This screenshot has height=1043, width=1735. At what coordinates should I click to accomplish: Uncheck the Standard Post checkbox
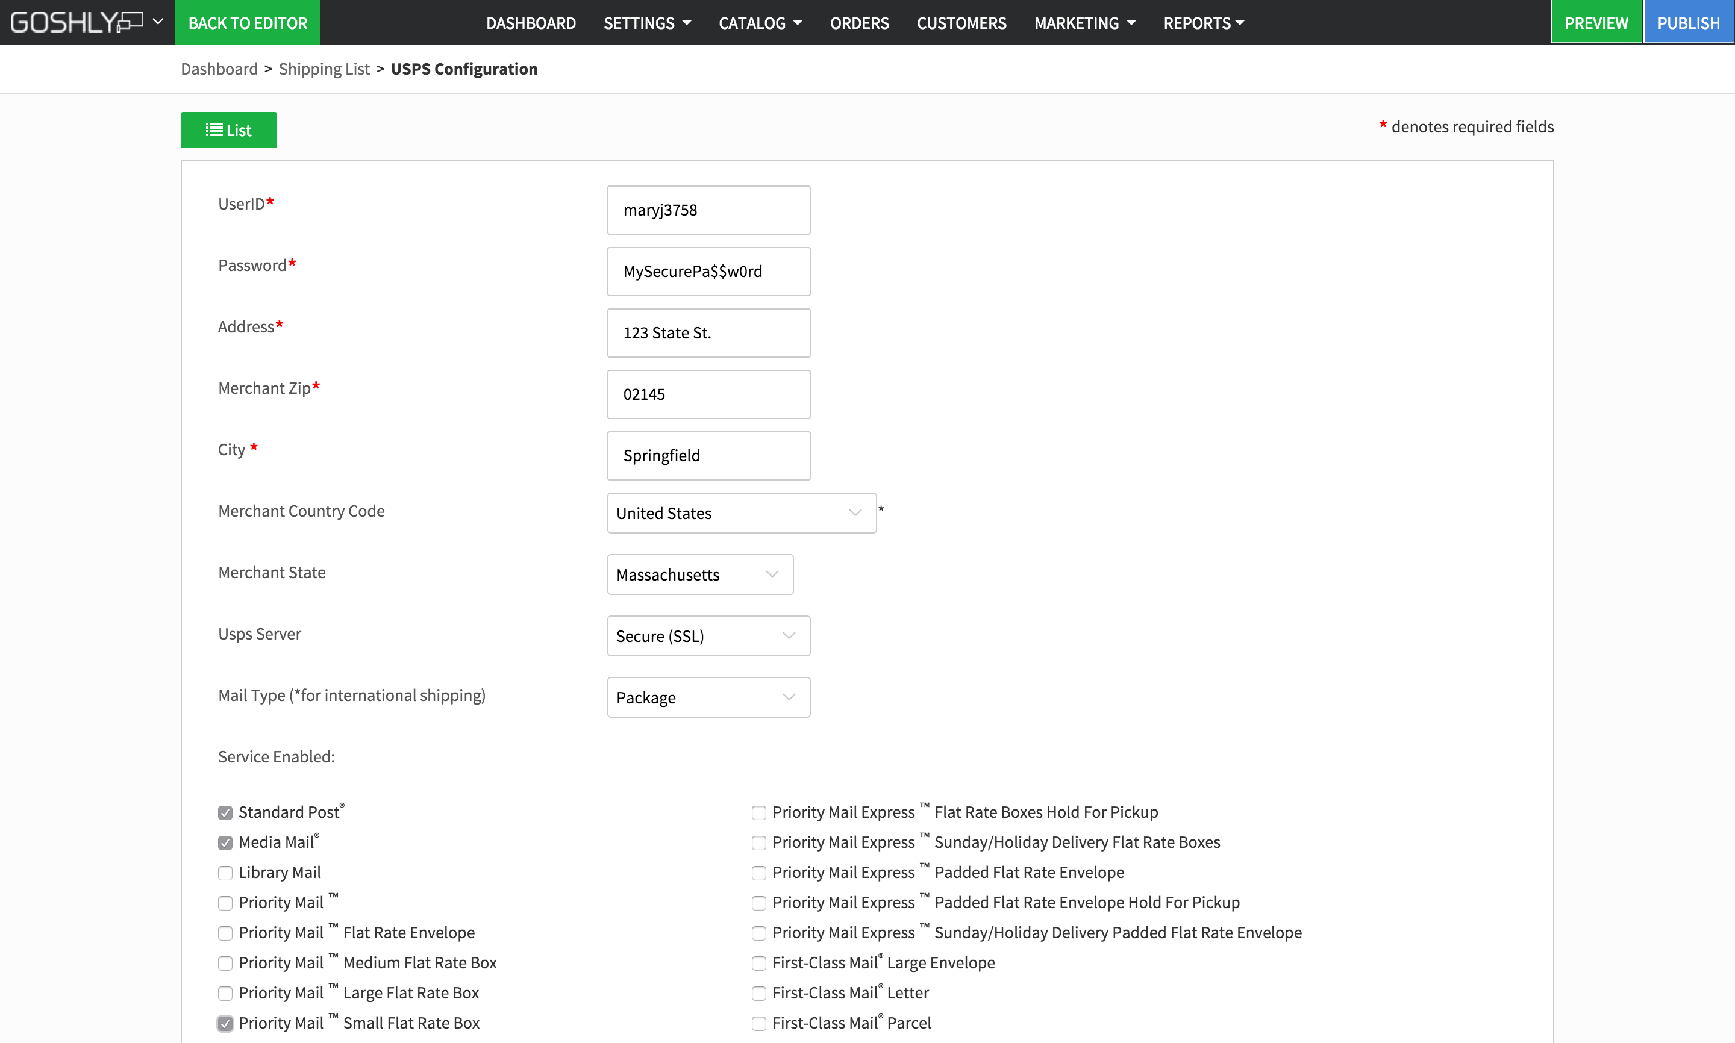(225, 813)
